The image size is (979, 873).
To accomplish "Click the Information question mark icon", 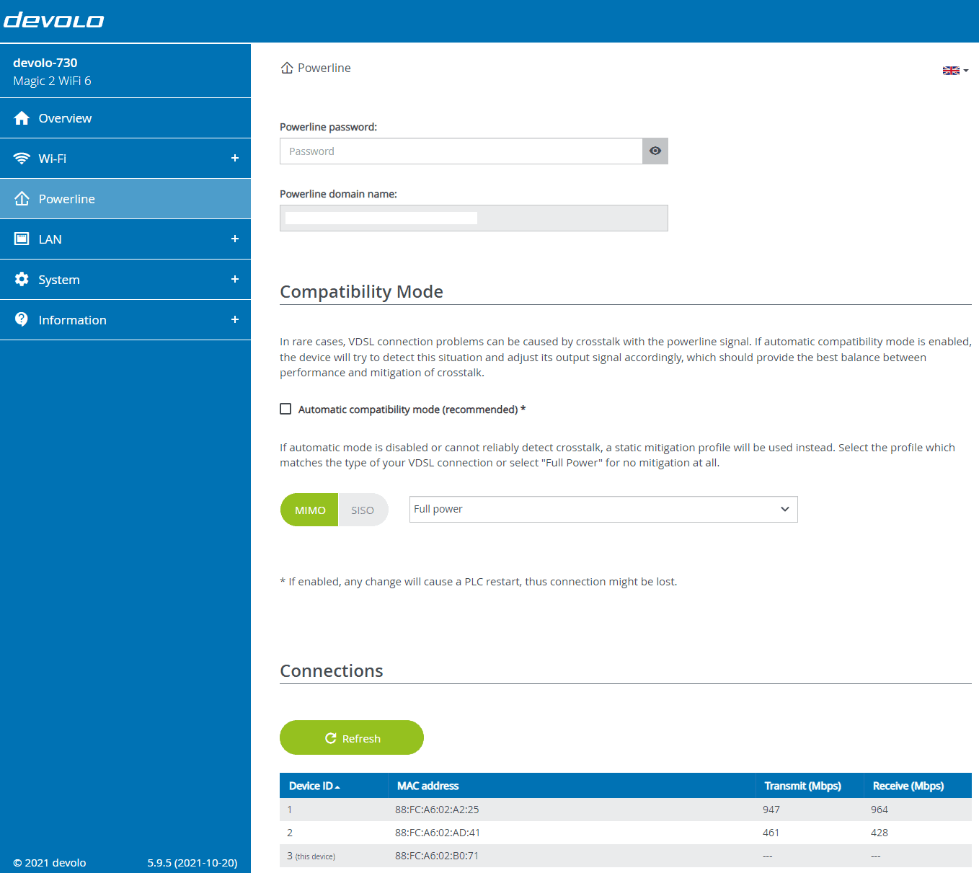I will (x=22, y=319).
